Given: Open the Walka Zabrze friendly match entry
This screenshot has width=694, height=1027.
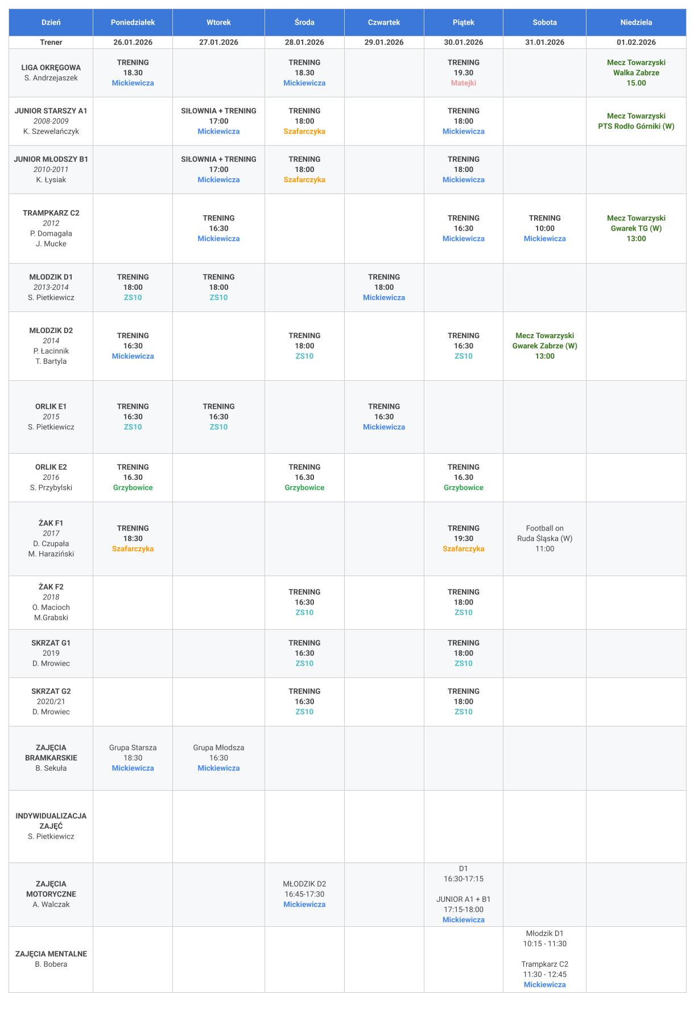Looking at the screenshot, I should click(x=636, y=73).
